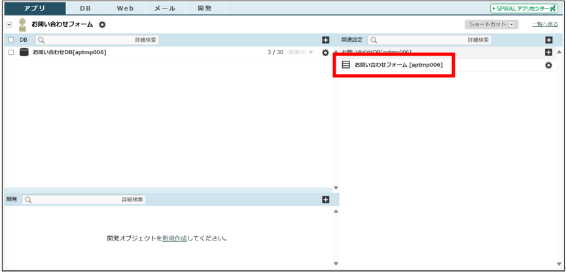This screenshot has width=566, height=272.
Task: Open gear settings for お問い合わせDB row
Action: click(x=325, y=53)
